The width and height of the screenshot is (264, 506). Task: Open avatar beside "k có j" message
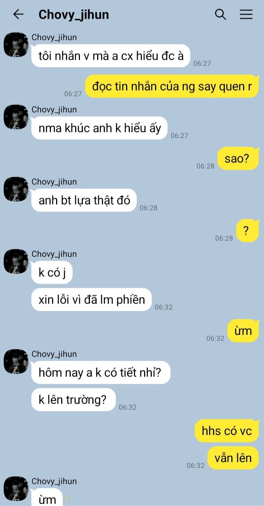pyautogui.click(x=16, y=261)
